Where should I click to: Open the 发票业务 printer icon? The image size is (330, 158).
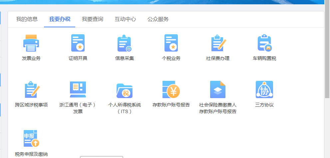point(31,43)
